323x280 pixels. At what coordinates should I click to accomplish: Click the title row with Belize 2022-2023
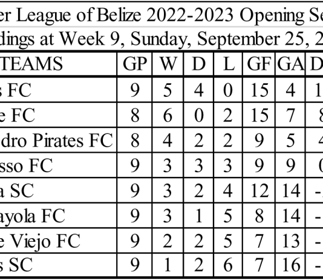click(x=161, y=15)
